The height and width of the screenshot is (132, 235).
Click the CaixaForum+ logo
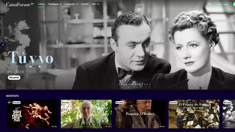click(x=20, y=4)
